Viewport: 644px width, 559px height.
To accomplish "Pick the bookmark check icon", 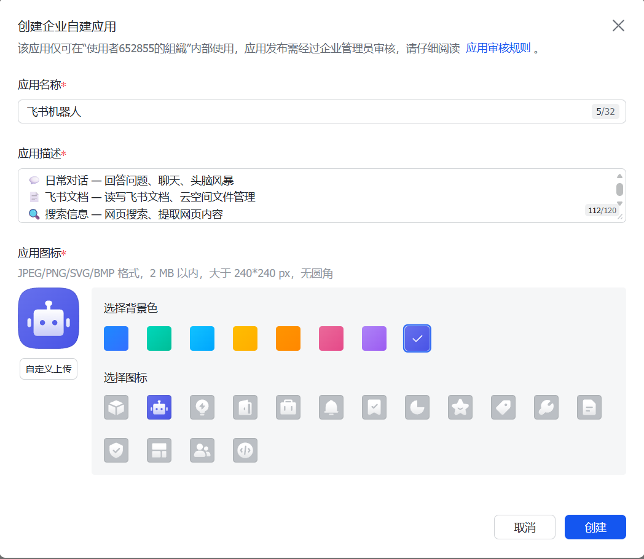I will point(374,407).
